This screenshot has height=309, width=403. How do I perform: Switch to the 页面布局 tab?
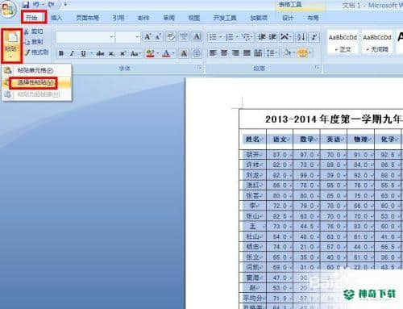click(87, 18)
